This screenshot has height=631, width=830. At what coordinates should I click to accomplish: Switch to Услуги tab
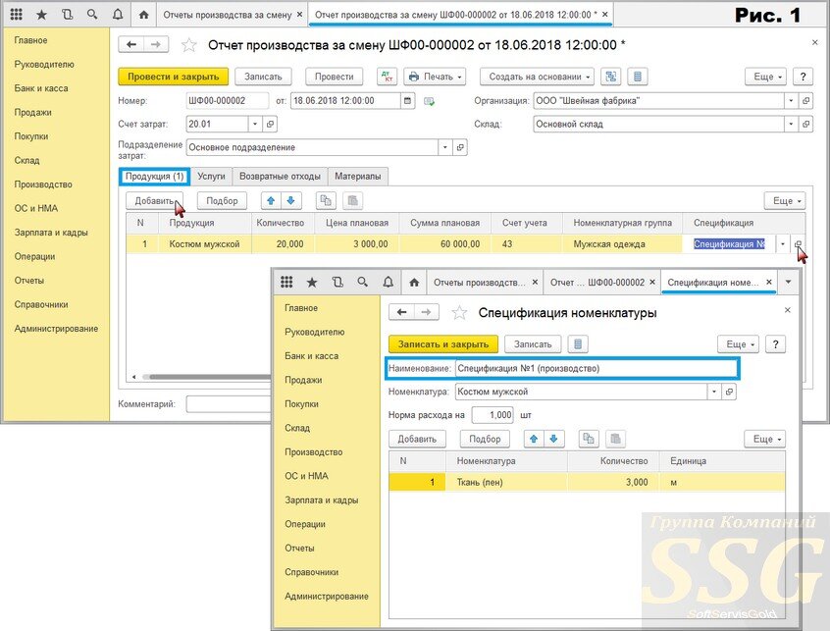tap(211, 177)
